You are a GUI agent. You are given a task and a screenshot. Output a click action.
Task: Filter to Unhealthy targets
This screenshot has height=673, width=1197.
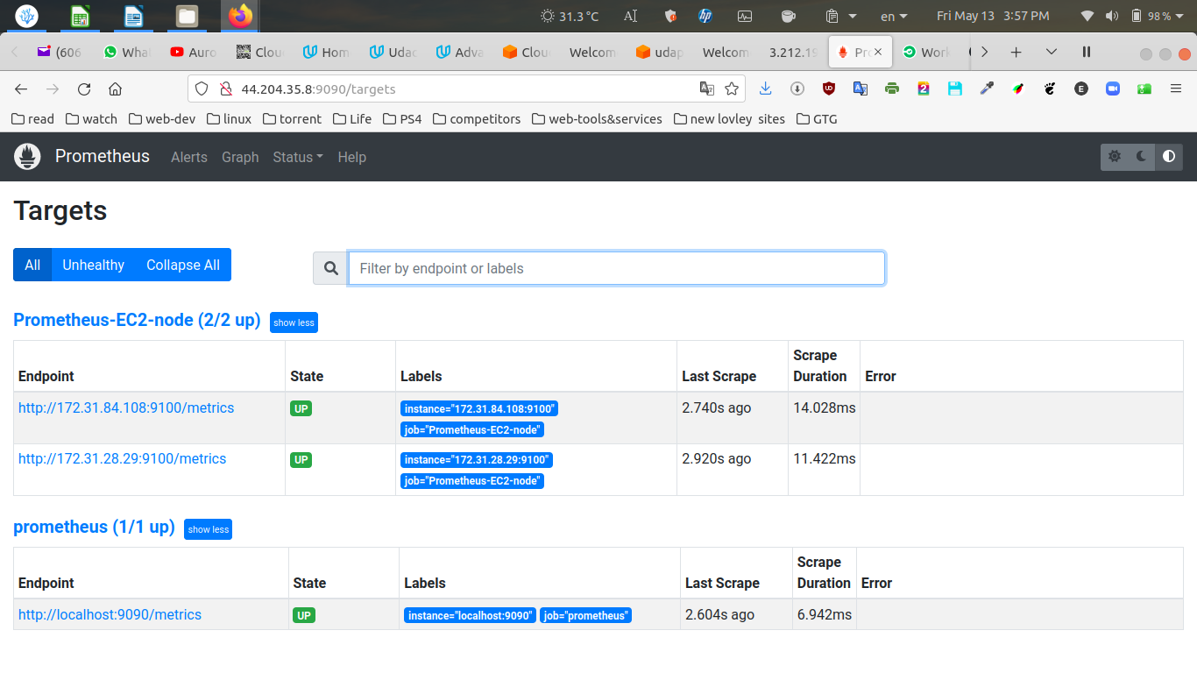pyautogui.click(x=93, y=265)
